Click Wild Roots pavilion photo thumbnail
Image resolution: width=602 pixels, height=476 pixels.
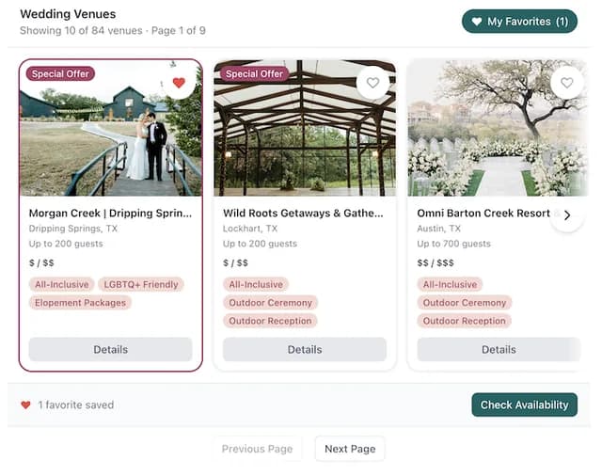(305, 128)
